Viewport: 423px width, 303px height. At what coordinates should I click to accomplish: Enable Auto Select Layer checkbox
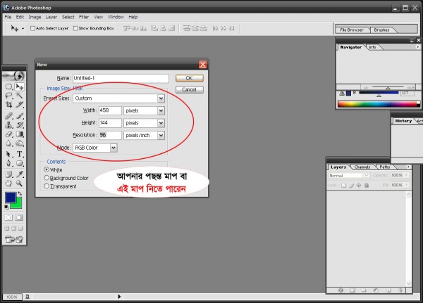pos(32,28)
